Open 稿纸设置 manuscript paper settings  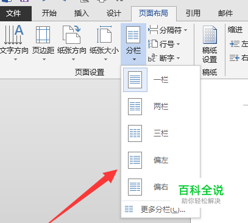coord(210,44)
